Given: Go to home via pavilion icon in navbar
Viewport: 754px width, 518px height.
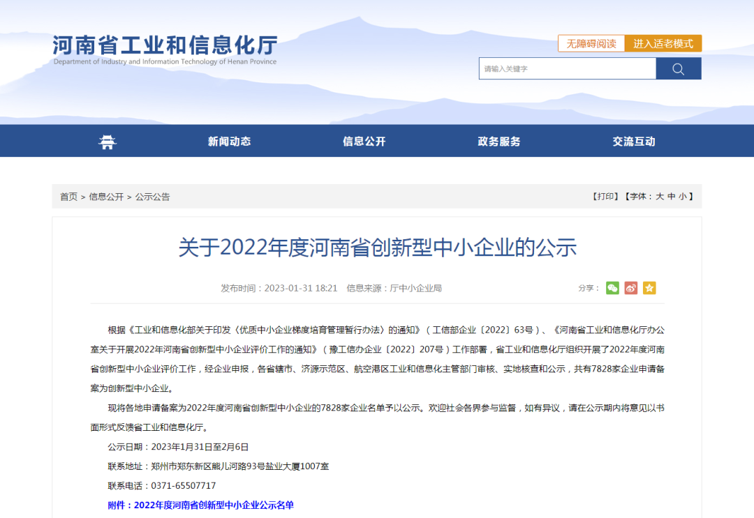Looking at the screenshot, I should 107,142.
